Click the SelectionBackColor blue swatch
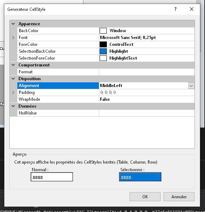Image resolution: width=205 pixels, height=212 pixels. (x=103, y=51)
